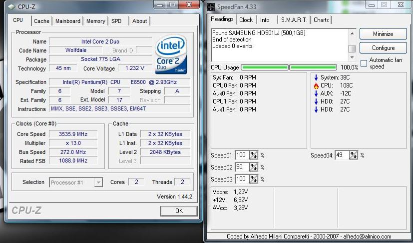Click the Speed03 value field
Image resolution: width=413 pixels, height=243 pixels.
[x=242, y=179]
